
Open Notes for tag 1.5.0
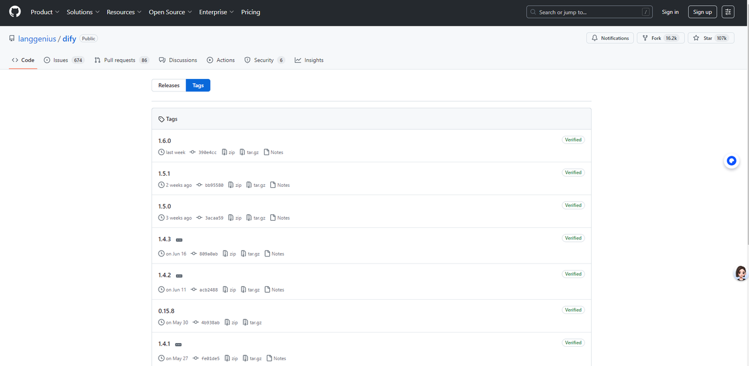[x=280, y=218]
